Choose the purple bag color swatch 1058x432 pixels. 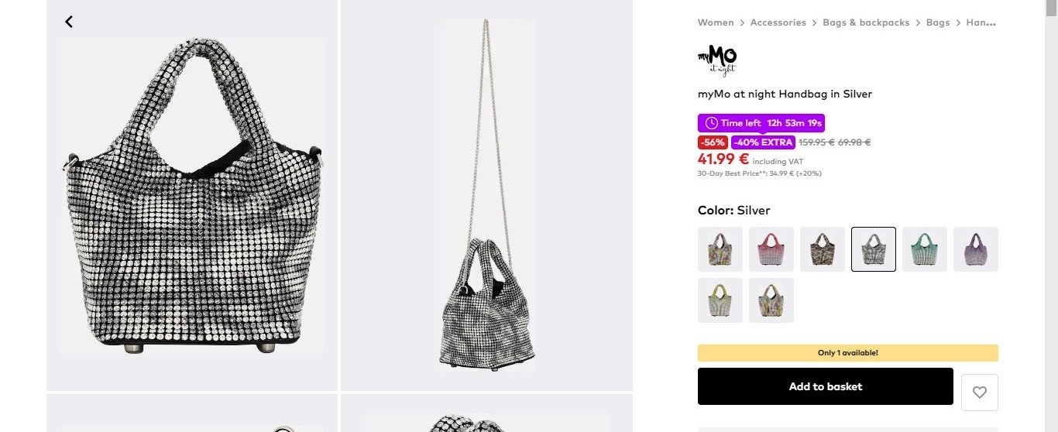coord(976,249)
